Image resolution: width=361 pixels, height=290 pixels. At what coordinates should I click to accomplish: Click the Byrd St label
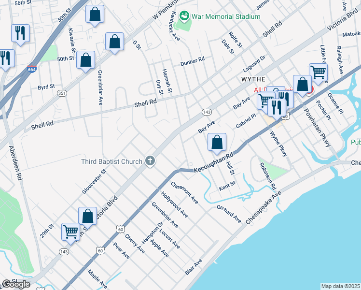coord(46,87)
